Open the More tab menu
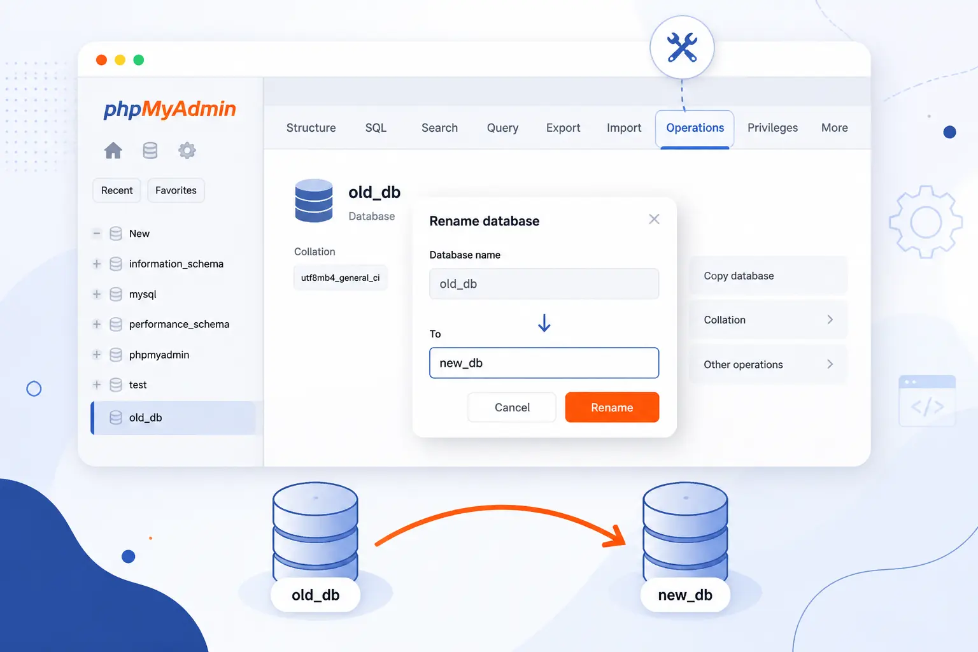The height and width of the screenshot is (652, 978). [834, 128]
